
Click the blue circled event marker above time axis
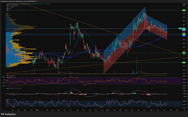click(x=133, y=72)
